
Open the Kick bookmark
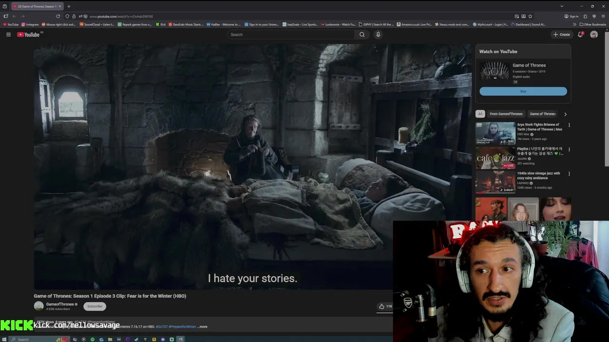161,24
